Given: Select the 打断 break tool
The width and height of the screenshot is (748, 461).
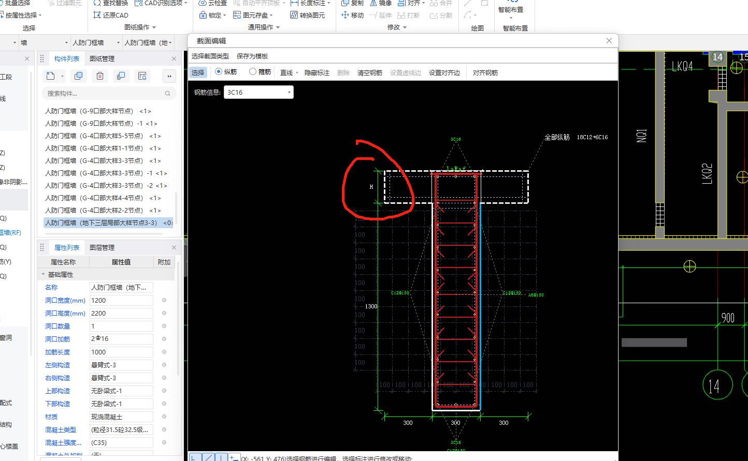Looking at the screenshot, I should point(408,15).
